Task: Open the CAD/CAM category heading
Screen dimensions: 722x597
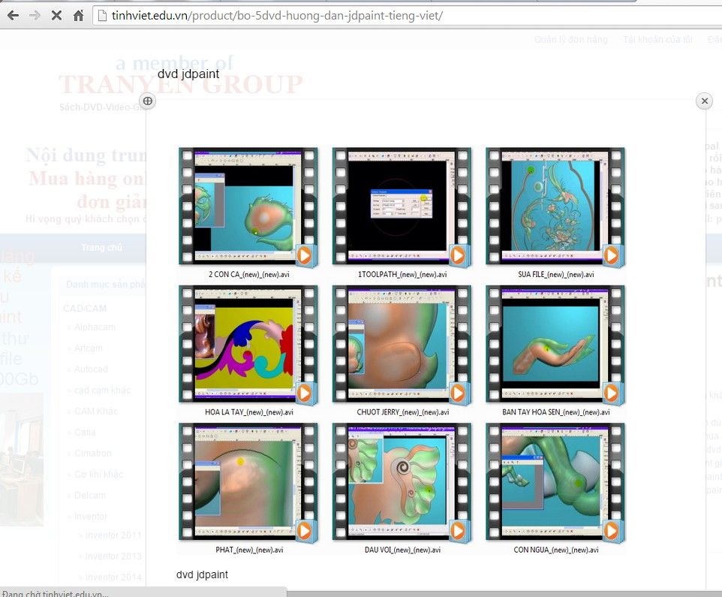Action: [85, 308]
